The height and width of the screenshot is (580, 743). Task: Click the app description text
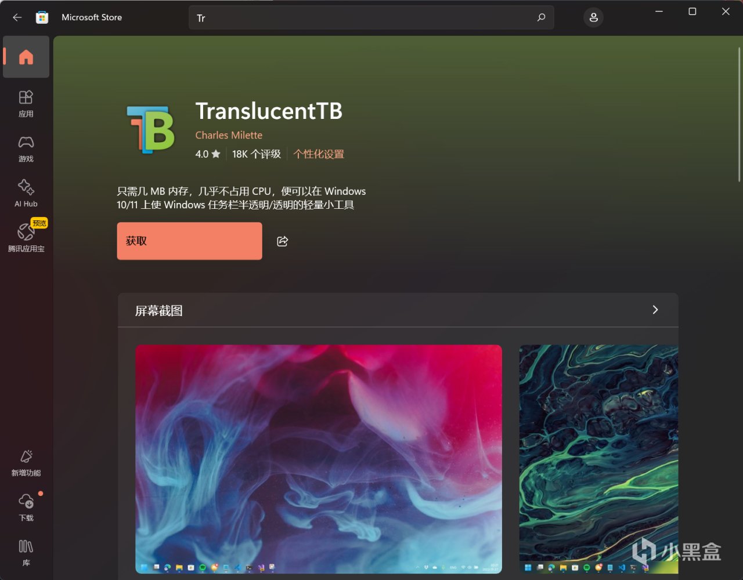tap(241, 198)
